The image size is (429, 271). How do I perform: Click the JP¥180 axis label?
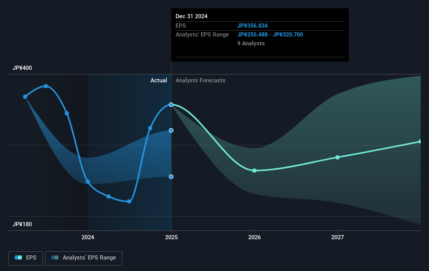tap(22, 224)
